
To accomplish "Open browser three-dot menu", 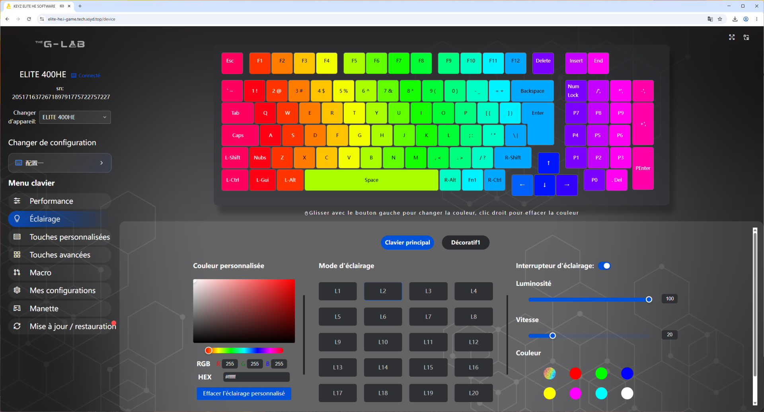I will (757, 19).
